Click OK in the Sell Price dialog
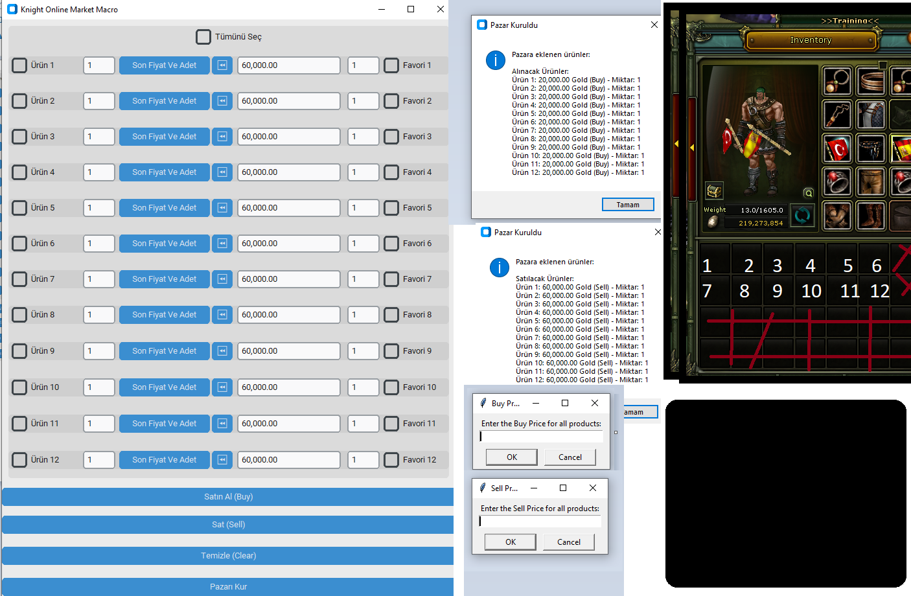 511,542
